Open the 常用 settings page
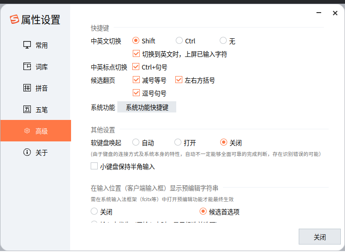This screenshot has width=345, height=252. click(x=36, y=45)
